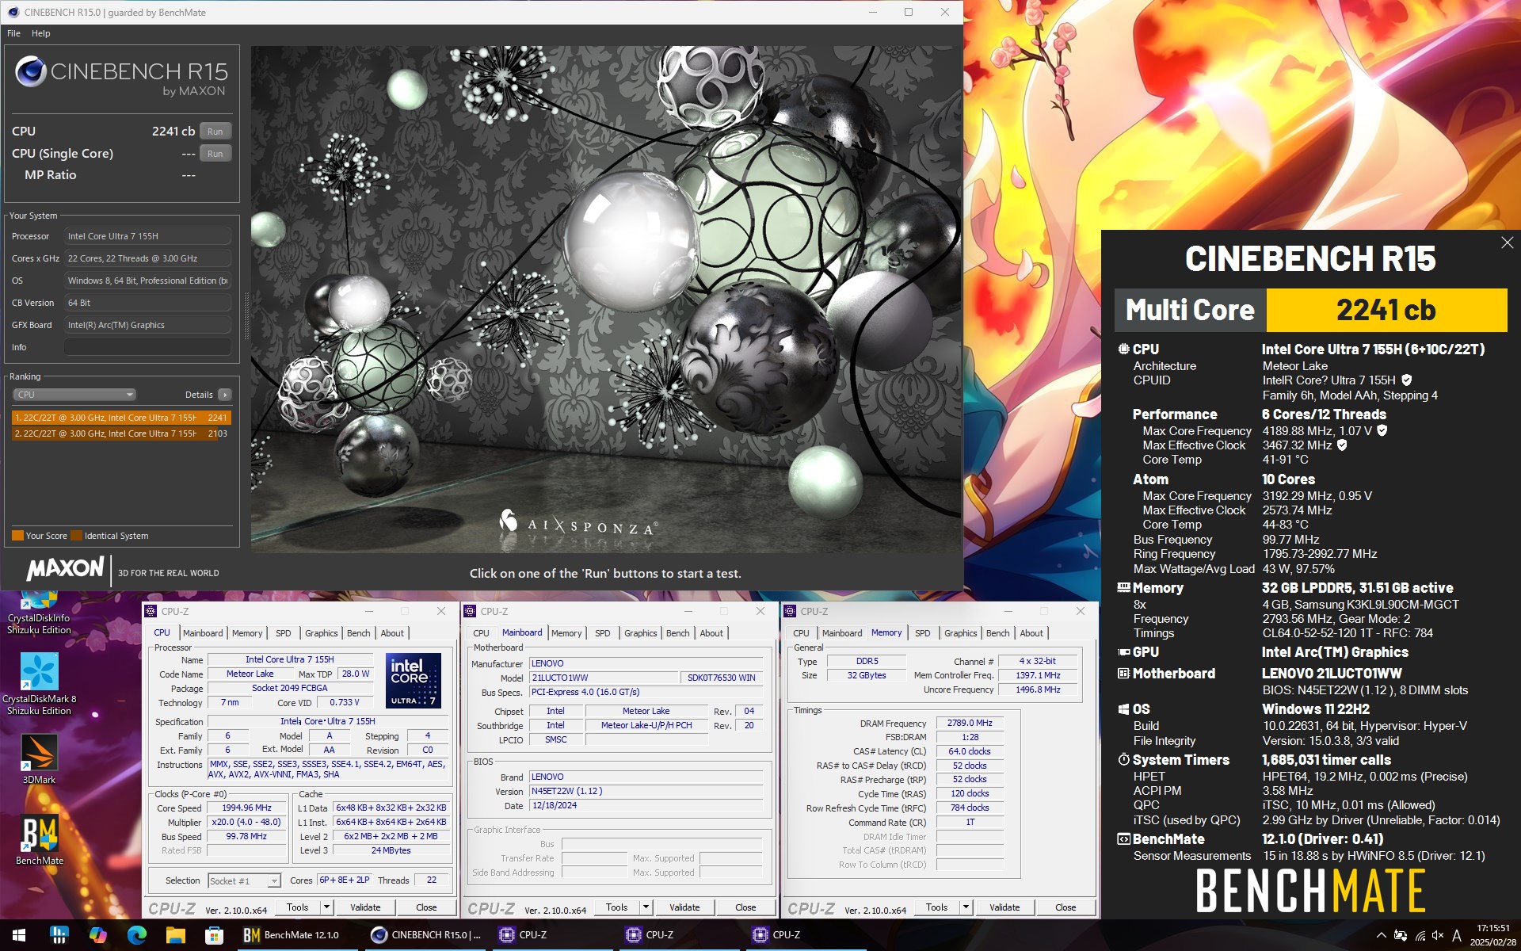1521x951 pixels.
Task: Click the Intel Core Ultra 7 logo
Action: [414, 680]
